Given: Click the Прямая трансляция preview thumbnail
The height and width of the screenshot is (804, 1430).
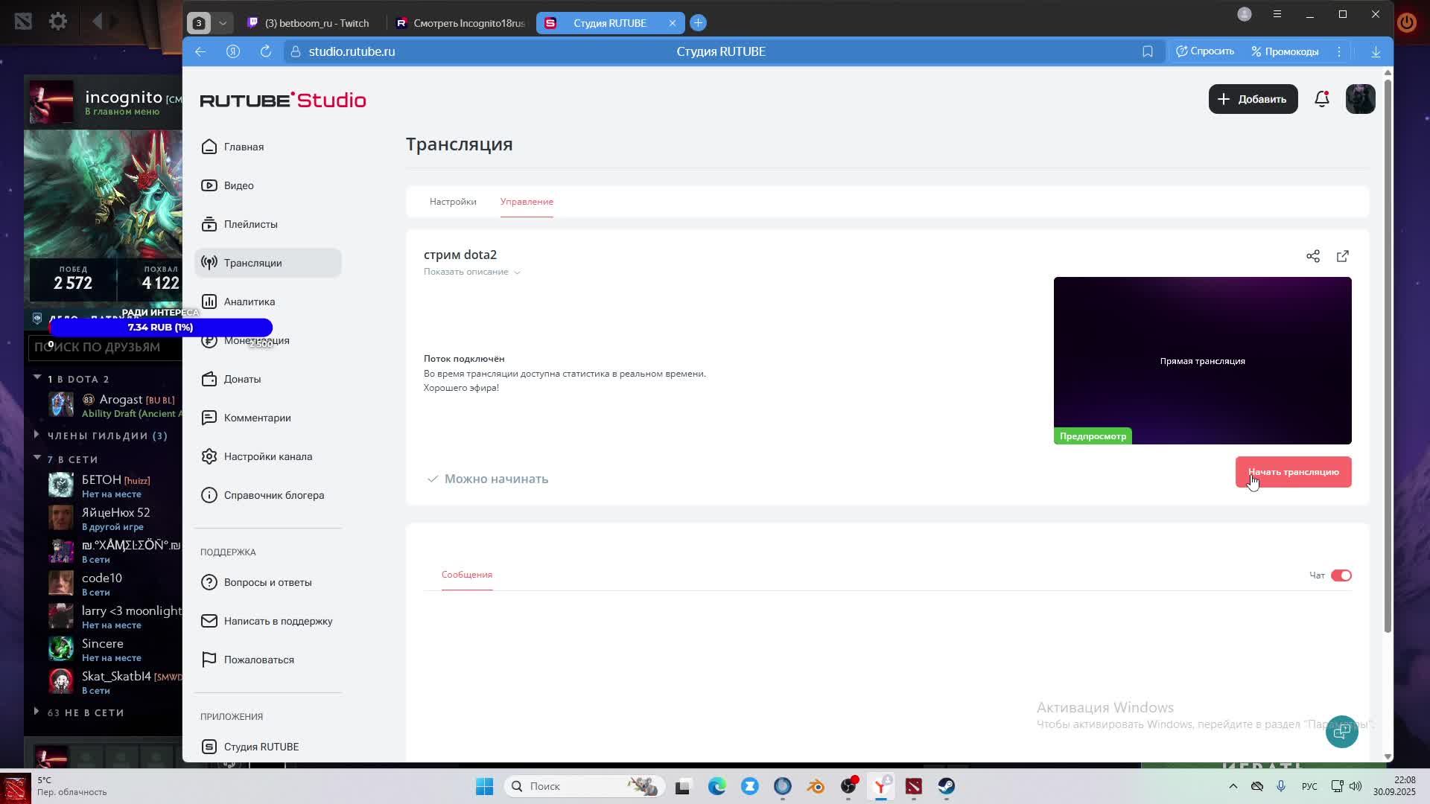Looking at the screenshot, I should click(x=1201, y=360).
